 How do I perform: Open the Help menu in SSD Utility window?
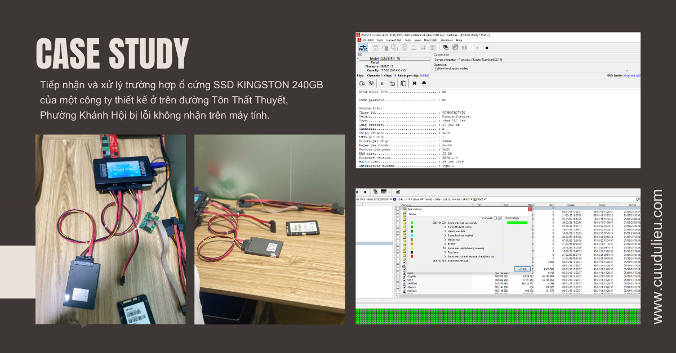tap(459, 40)
